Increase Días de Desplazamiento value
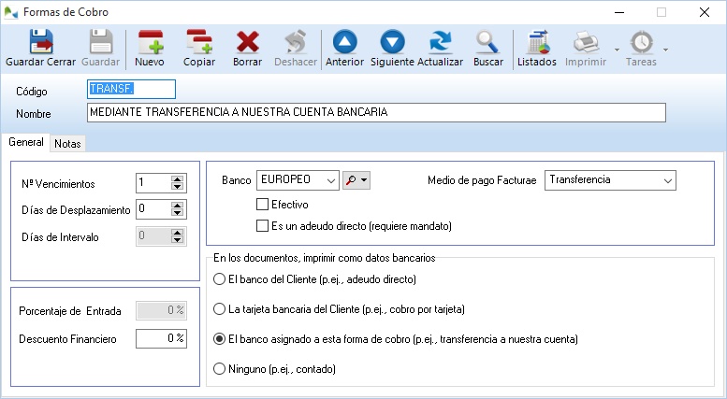This screenshot has height=399, width=727. (177, 205)
